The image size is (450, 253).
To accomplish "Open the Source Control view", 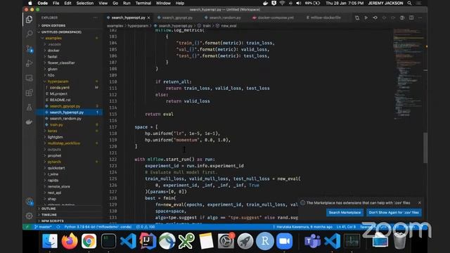I will [x=29, y=48].
